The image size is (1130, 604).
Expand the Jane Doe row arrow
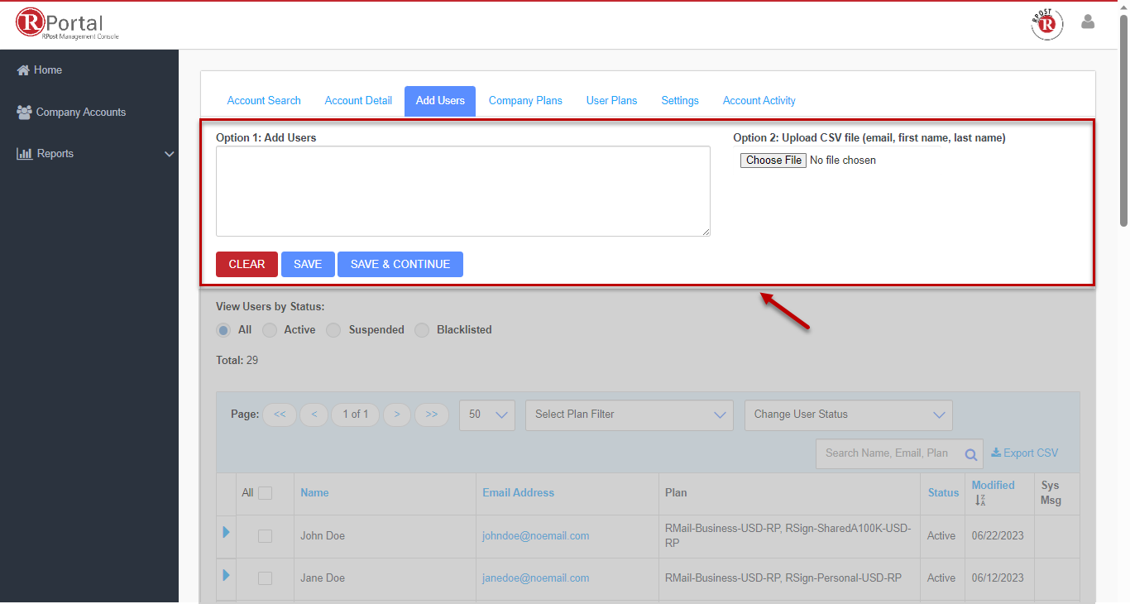(226, 575)
